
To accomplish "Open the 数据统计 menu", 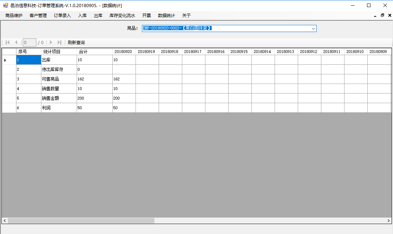I will click(166, 16).
